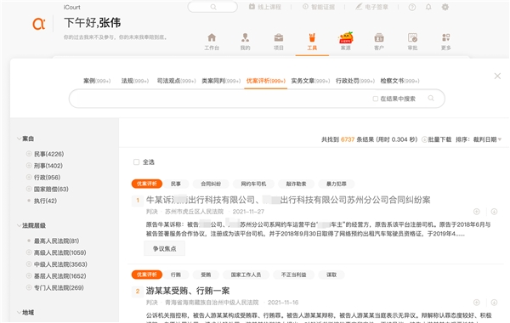Open 线上课程 in the top bar
This screenshot has width=510, height=323.
[265, 7]
